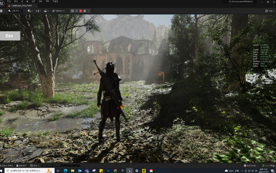Open the 파일 File menu
The image size is (276, 173).
click(9, 1)
